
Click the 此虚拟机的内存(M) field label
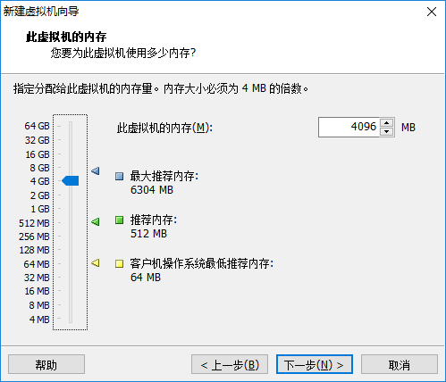[164, 128]
